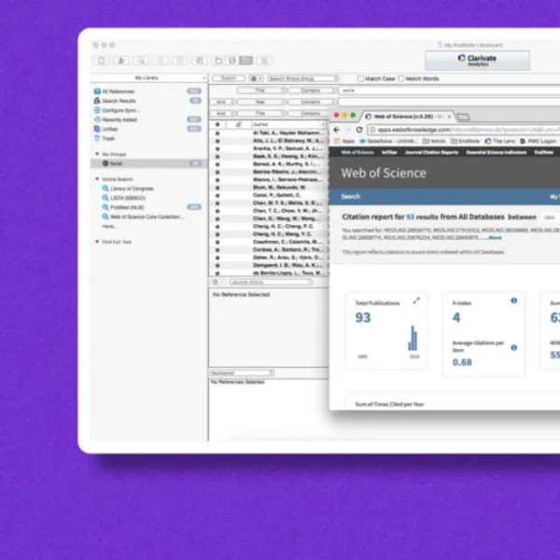This screenshot has width=560, height=560.
Task: Open the first row Contains dropdown
Action: (x=312, y=91)
